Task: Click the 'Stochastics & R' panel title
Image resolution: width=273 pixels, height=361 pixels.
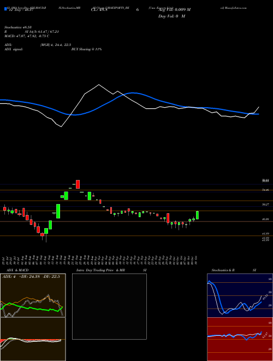Action: pos(223,270)
